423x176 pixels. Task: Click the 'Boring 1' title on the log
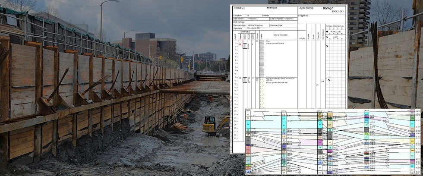[x=328, y=8]
